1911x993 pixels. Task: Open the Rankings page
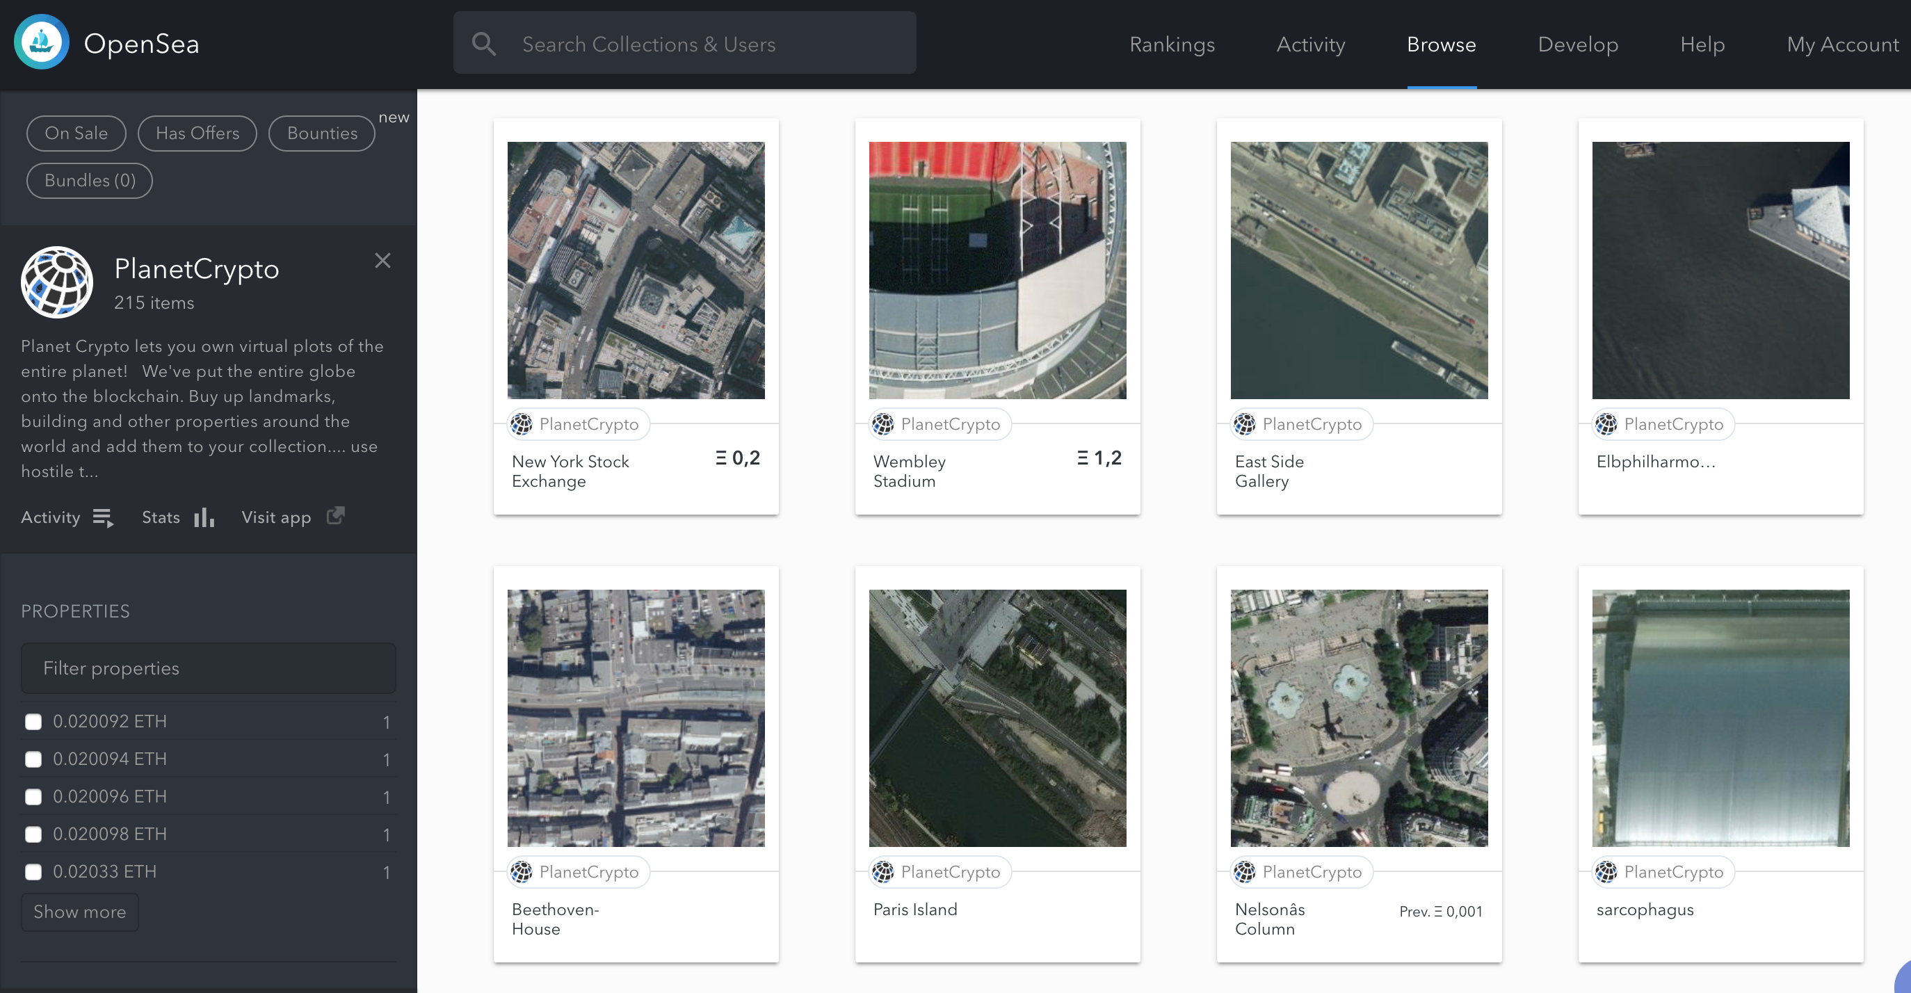tap(1172, 45)
